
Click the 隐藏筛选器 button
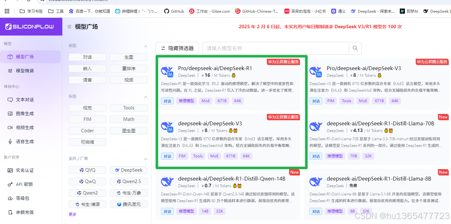coord(177,48)
